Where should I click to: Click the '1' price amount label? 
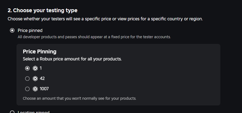(x=41, y=68)
